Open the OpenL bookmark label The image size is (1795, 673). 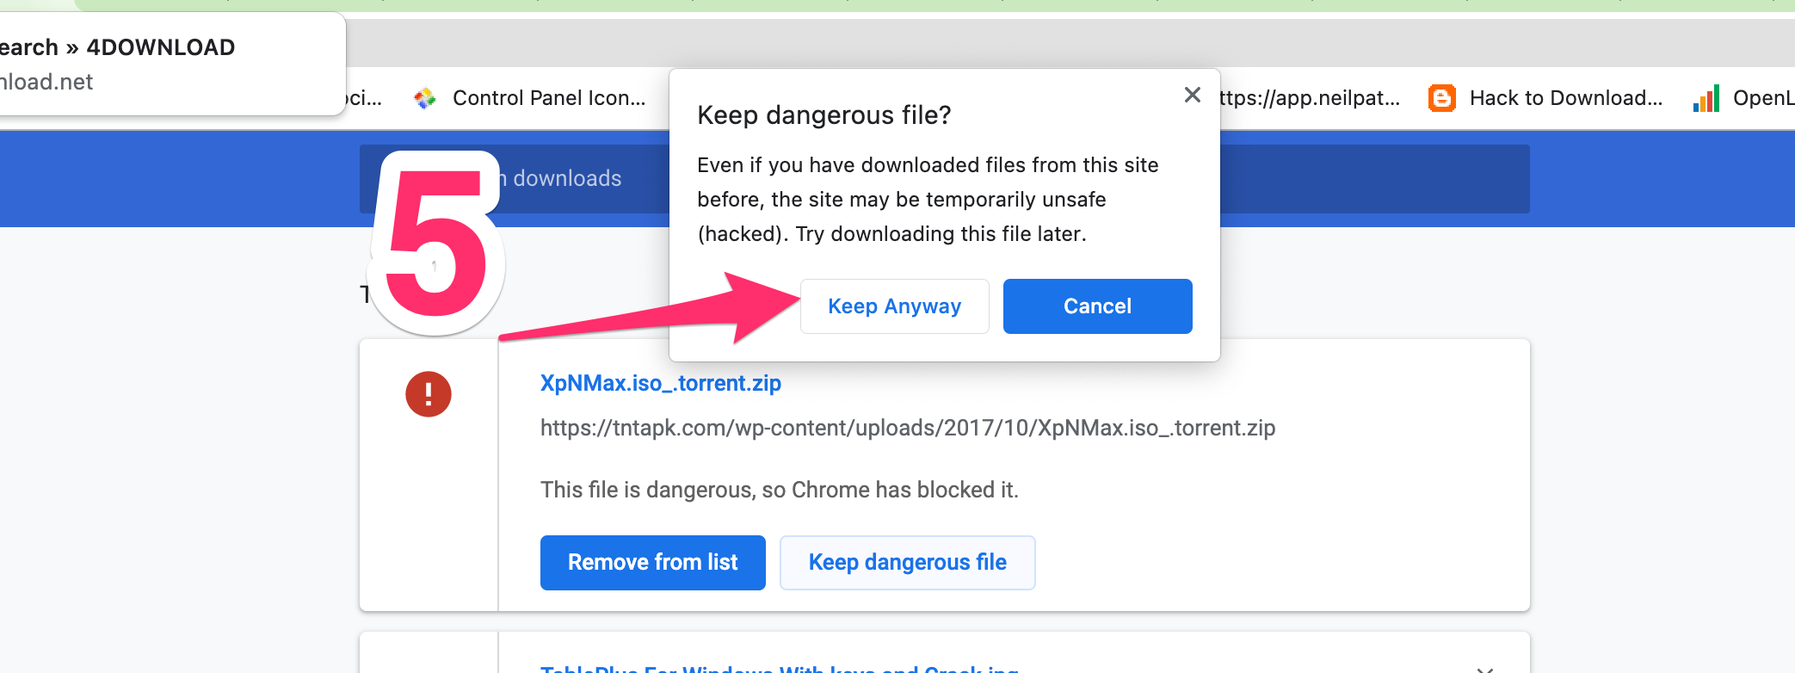(x=1762, y=98)
